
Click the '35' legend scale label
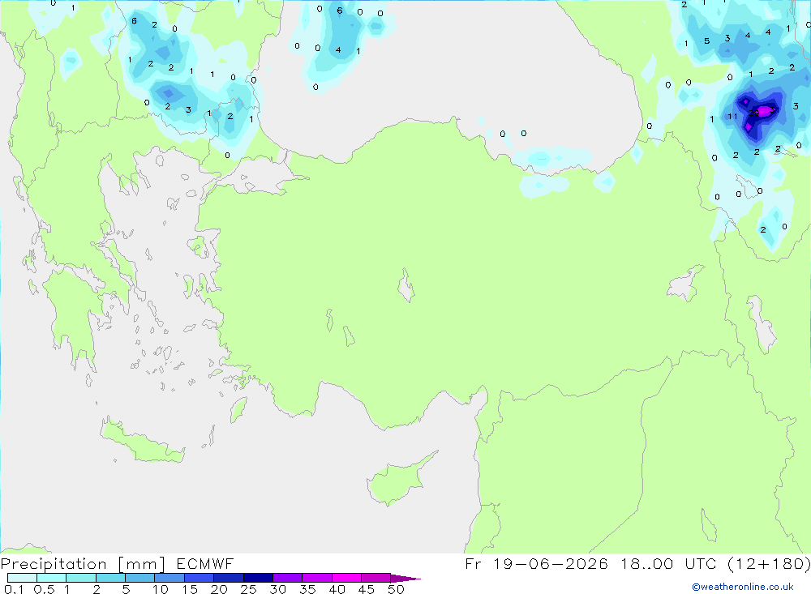tap(307, 589)
